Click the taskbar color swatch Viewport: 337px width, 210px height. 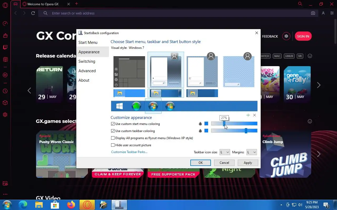(x=206, y=131)
